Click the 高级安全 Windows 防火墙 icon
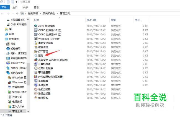180x117 pixels. (x=36, y=60)
